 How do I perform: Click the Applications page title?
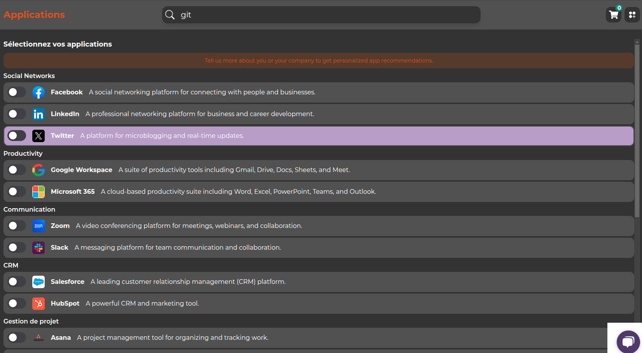click(34, 15)
